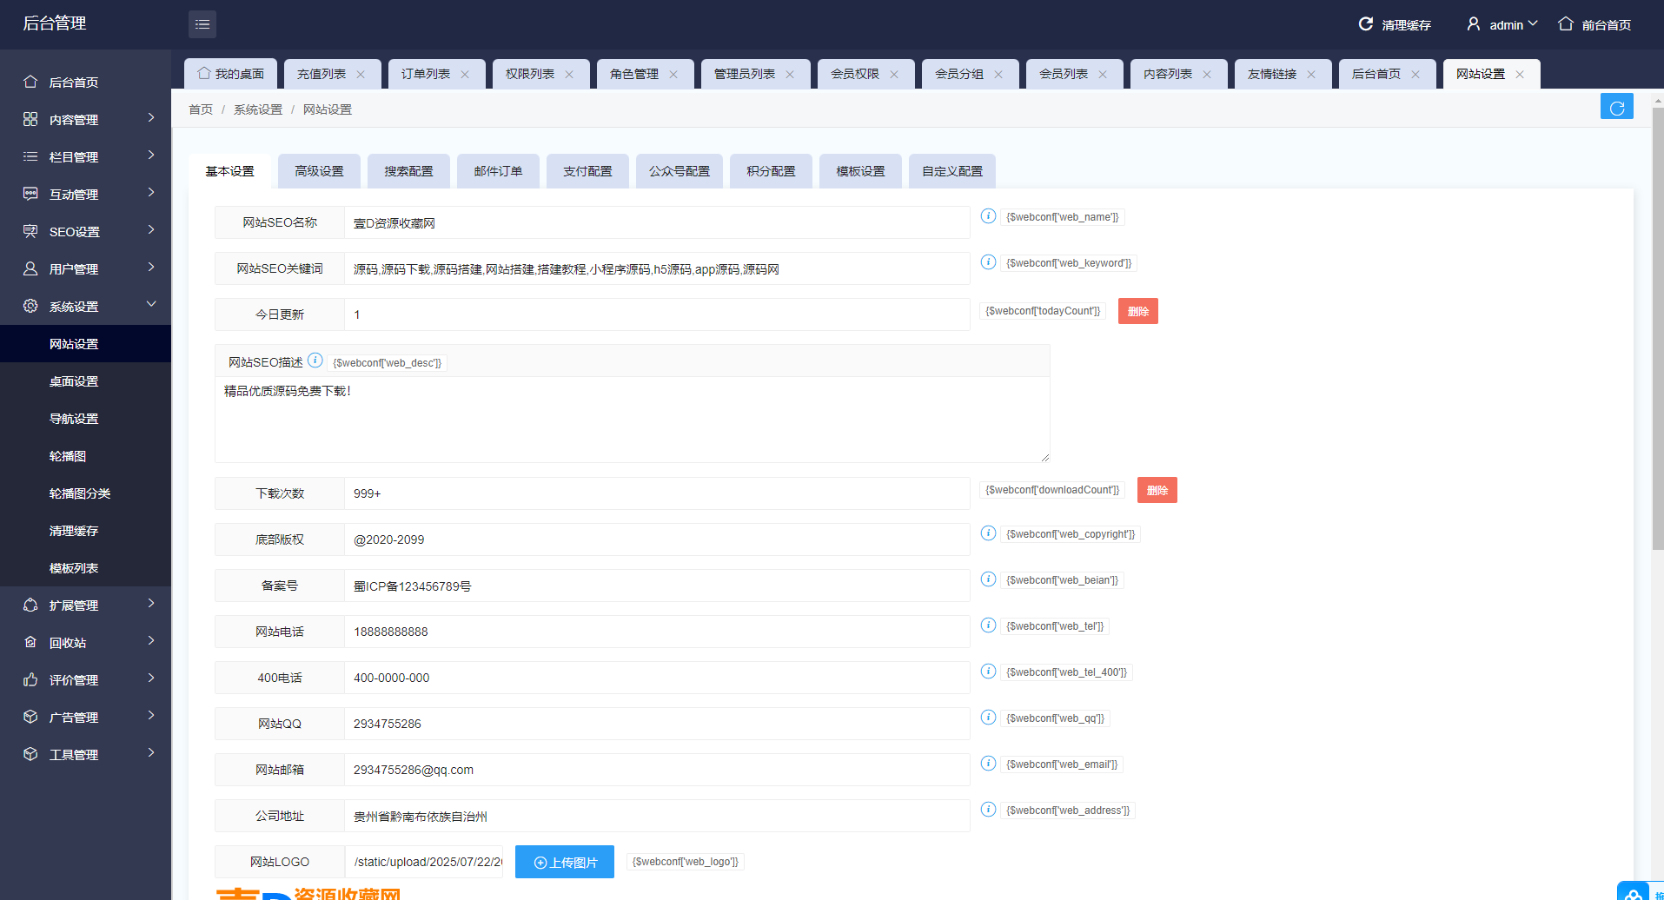Click the blue page refresh icon
Image resolution: width=1664 pixels, height=900 pixels.
point(1616,107)
